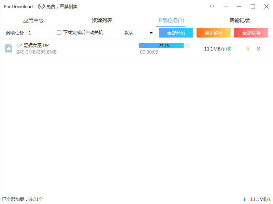Click the 全部取消 button
This screenshot has height=204, width=273.
[251, 33]
